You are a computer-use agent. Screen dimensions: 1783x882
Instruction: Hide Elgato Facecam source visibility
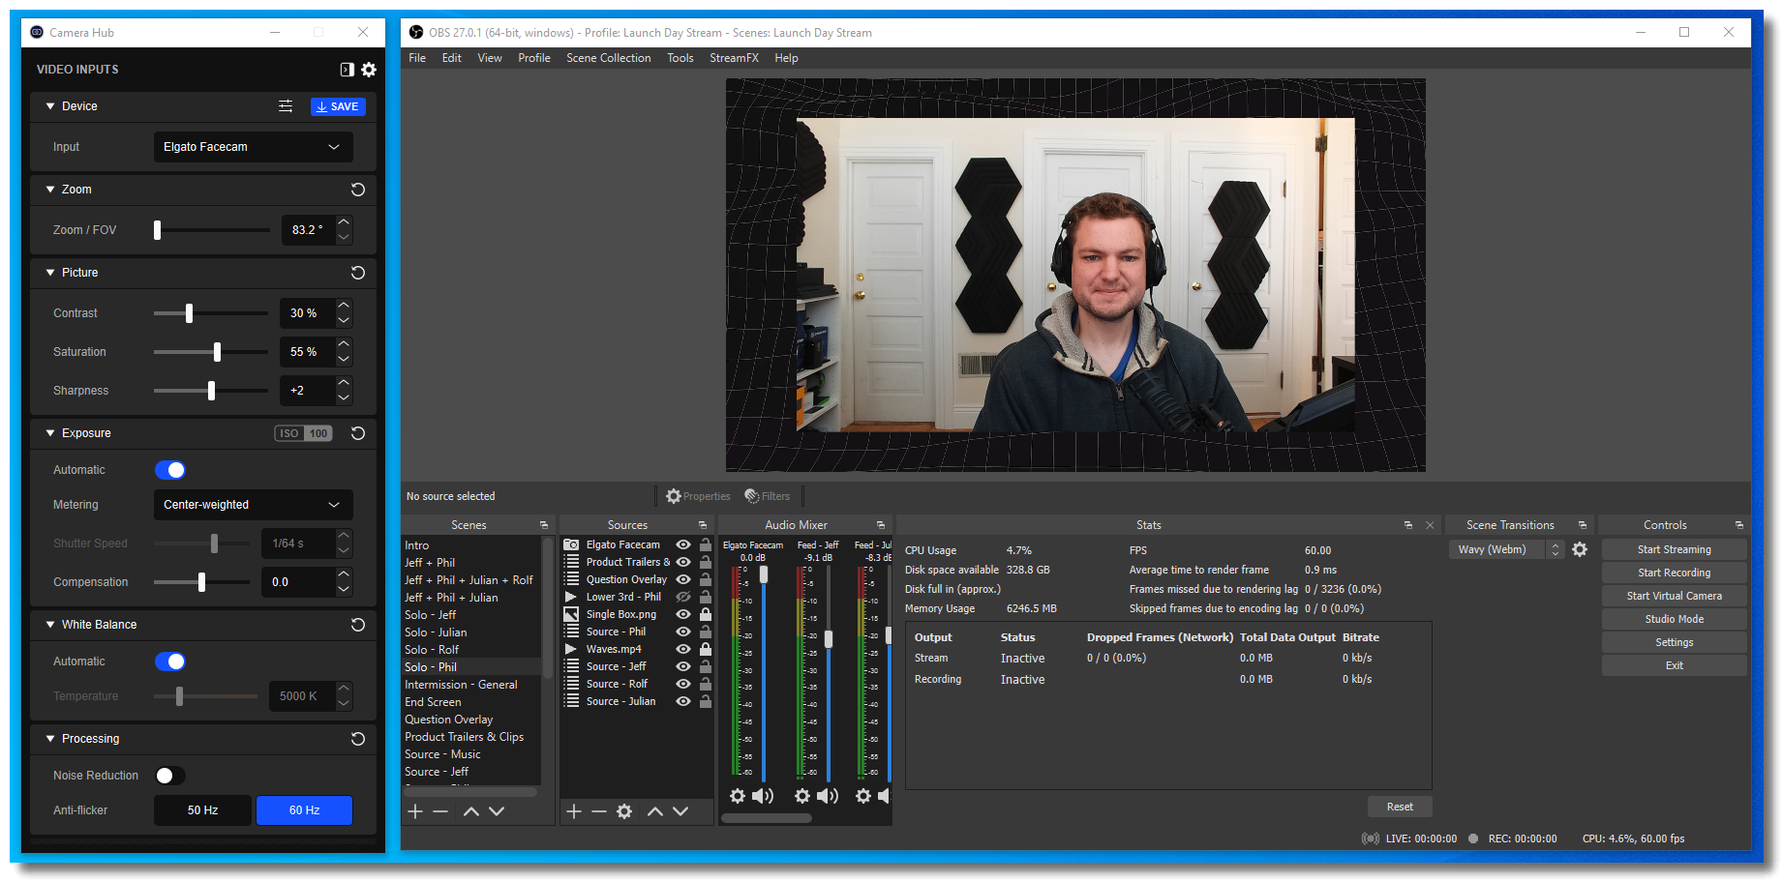[x=683, y=544]
